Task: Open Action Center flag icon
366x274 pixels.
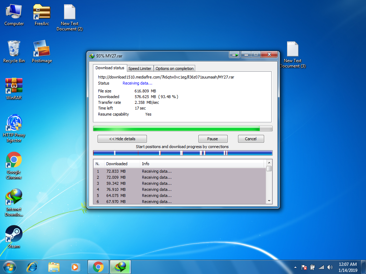Action: pyautogui.click(x=304, y=267)
